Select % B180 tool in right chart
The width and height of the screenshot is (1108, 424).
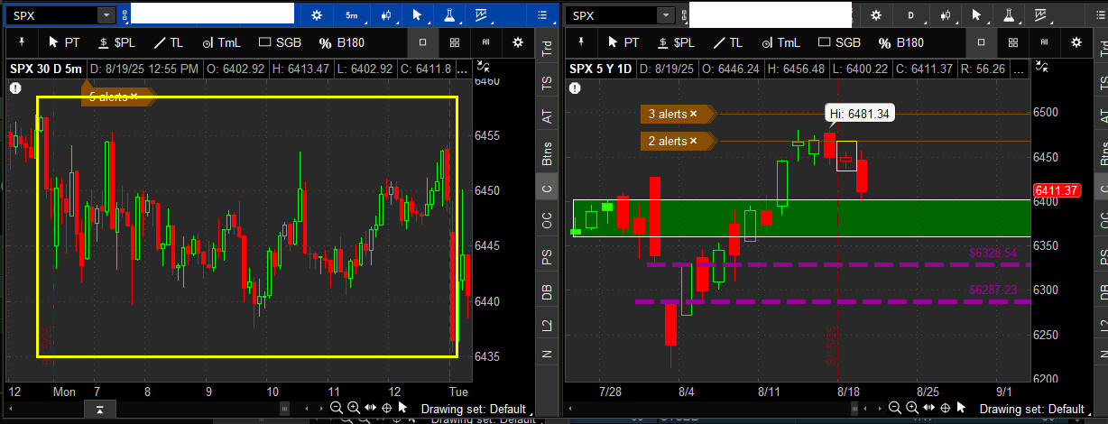pyautogui.click(x=902, y=42)
